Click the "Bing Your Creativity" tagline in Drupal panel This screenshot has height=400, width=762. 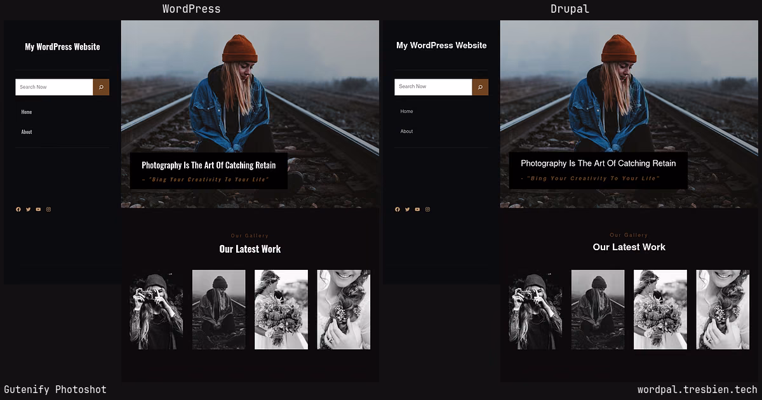click(590, 178)
